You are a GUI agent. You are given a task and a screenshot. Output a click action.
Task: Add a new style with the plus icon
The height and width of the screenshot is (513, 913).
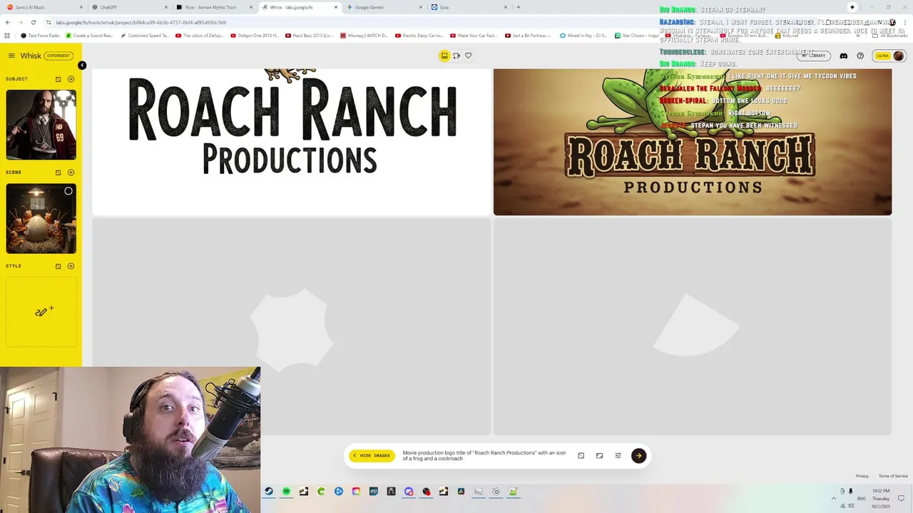[x=71, y=266]
